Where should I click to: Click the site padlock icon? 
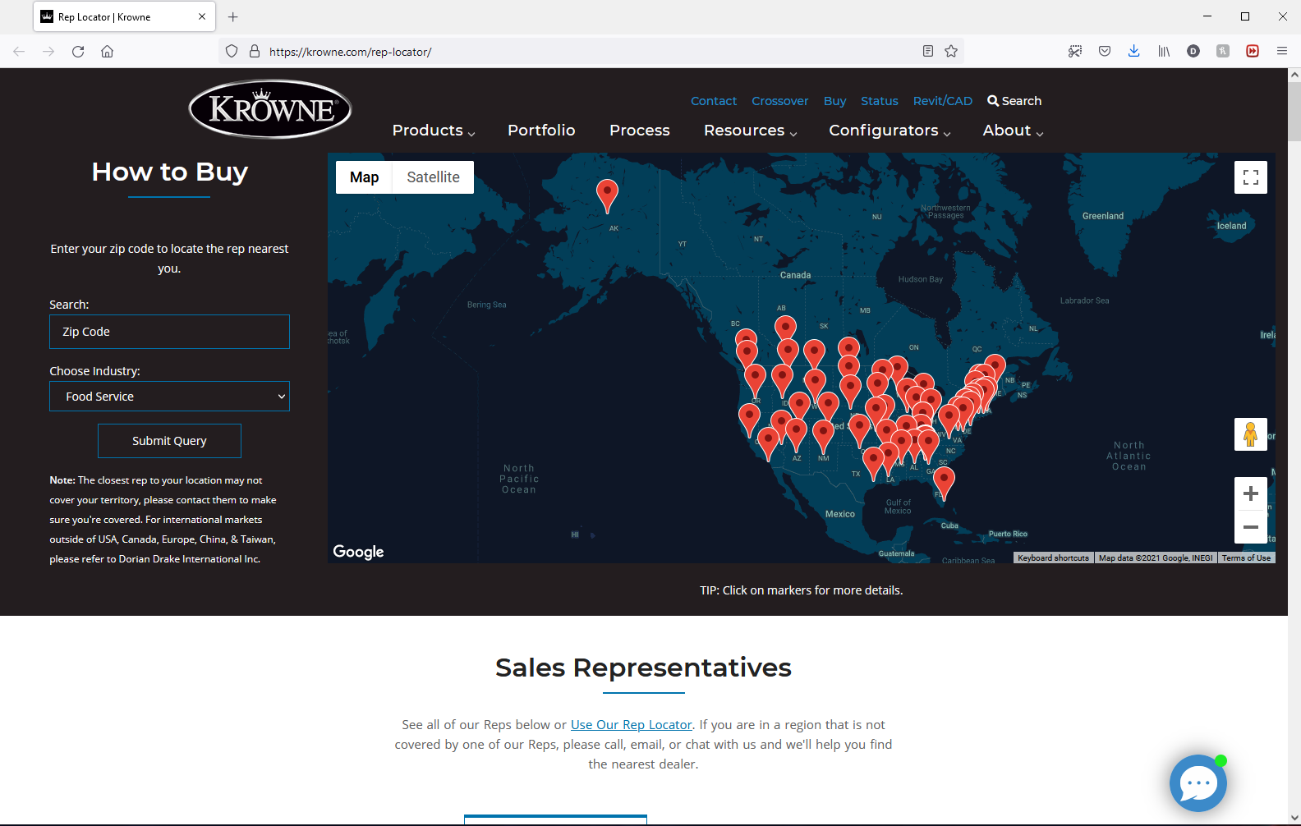(255, 51)
